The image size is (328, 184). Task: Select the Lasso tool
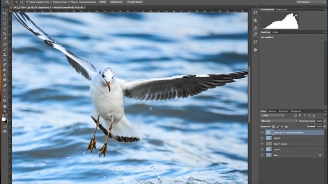tap(5, 24)
